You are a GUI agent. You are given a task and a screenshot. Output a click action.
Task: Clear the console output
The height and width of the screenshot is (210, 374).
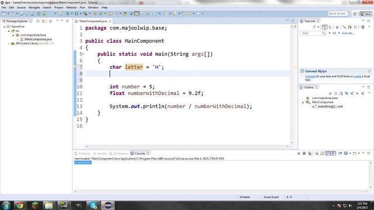tap(317, 153)
